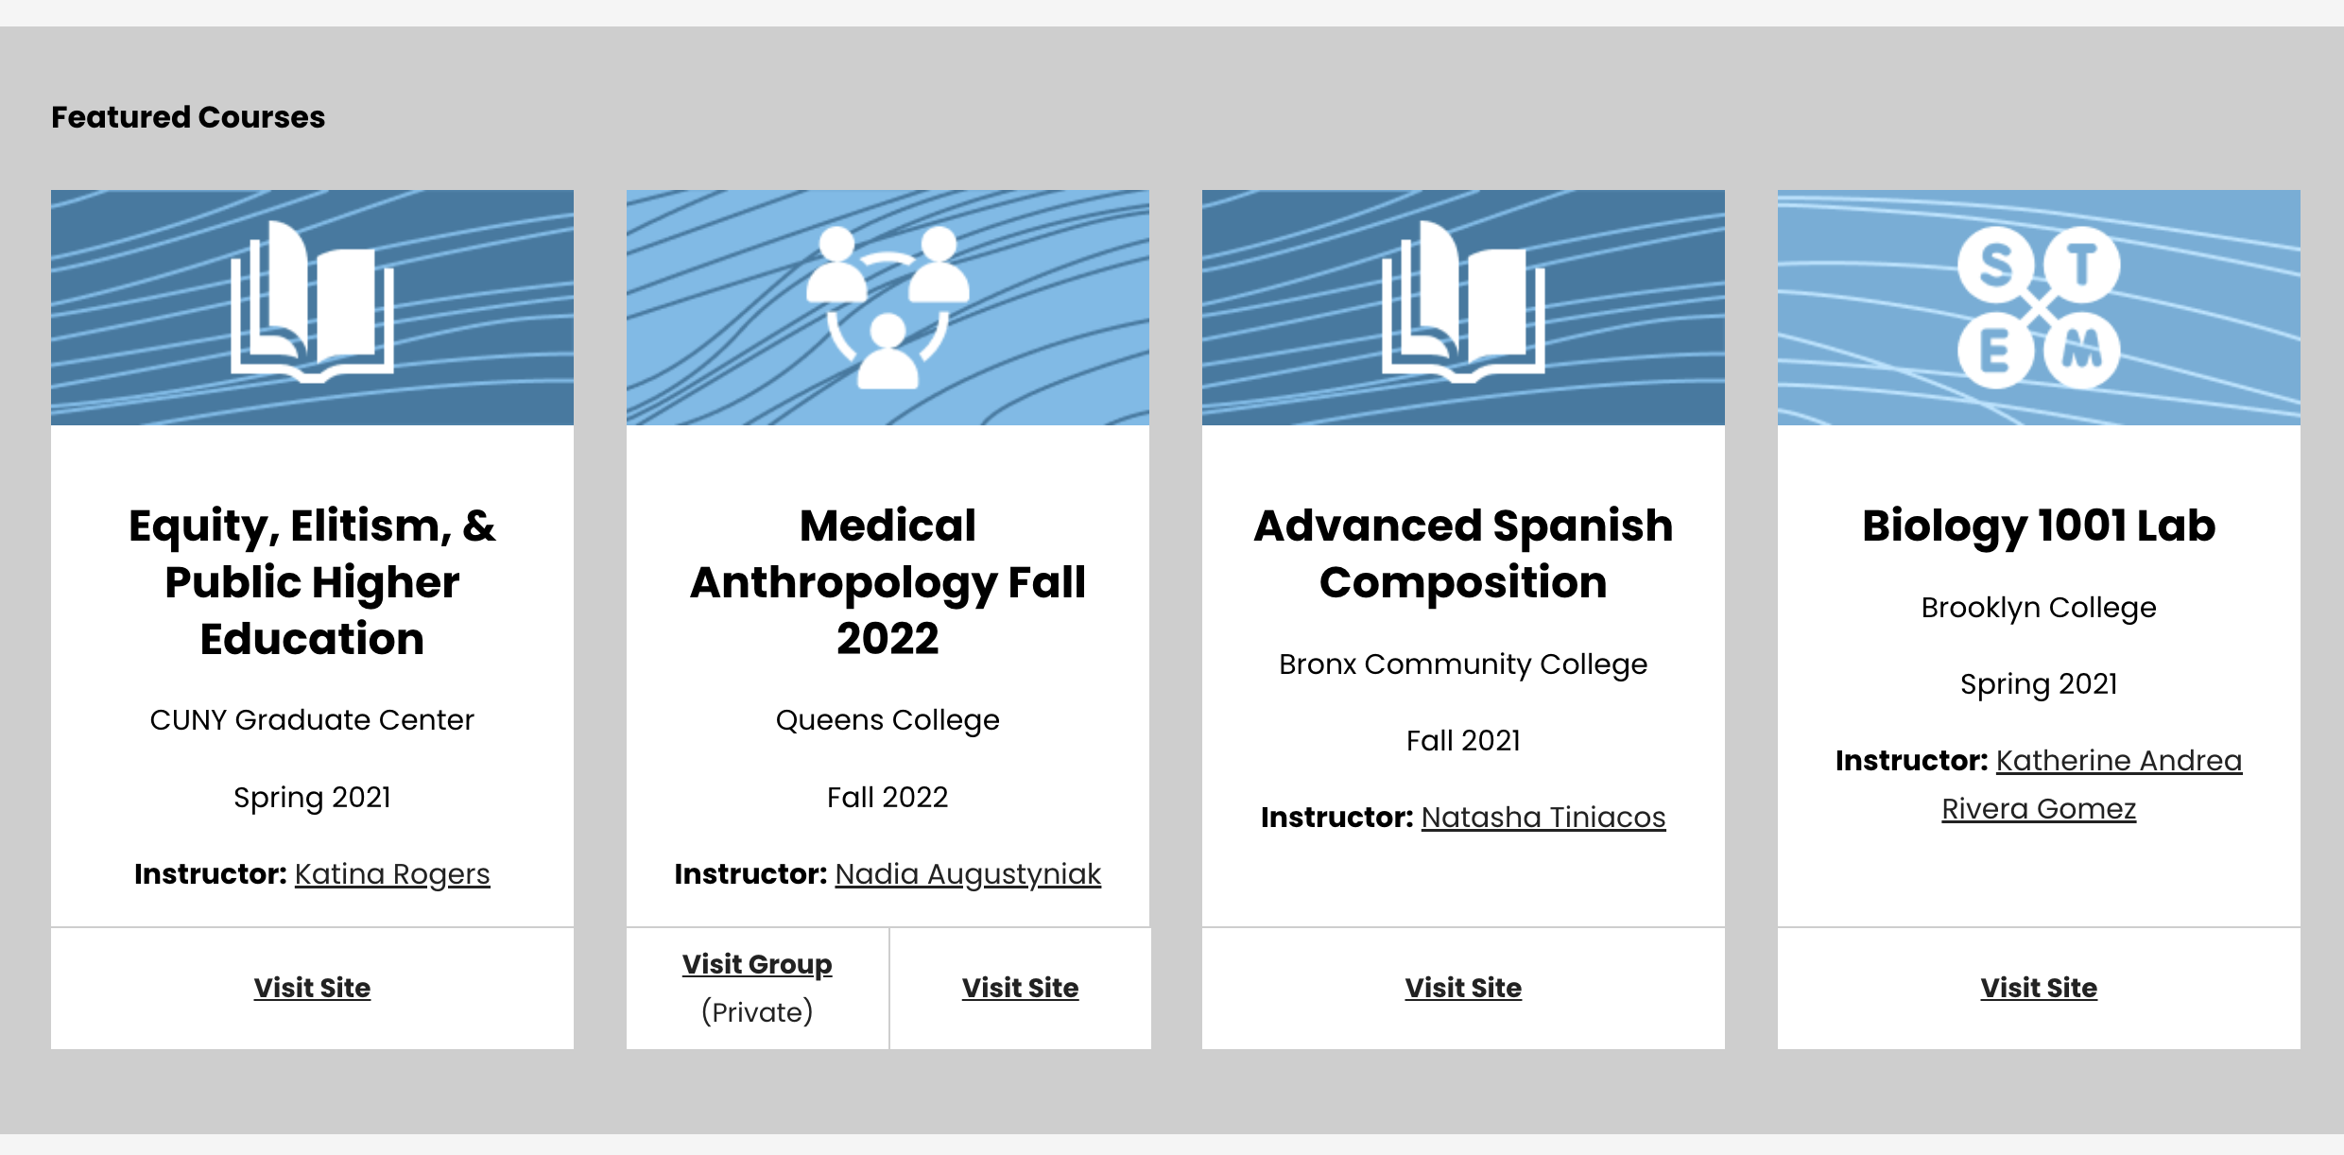
Task: Click the Biology 1001 Lab title
Action: [2039, 526]
